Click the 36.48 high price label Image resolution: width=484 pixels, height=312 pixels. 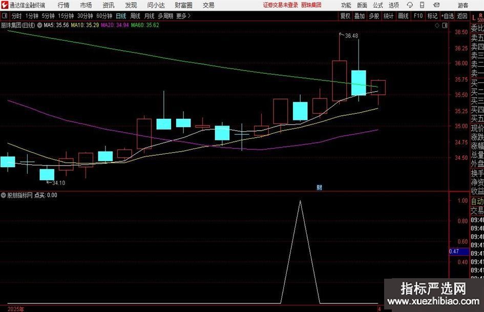351,36
